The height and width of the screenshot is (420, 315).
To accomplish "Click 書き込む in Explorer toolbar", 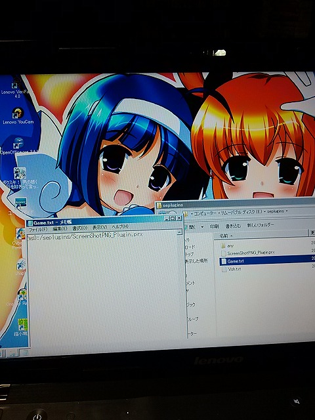I will 233,226.
